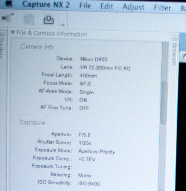Open the Filter menu

[x=163, y=8]
